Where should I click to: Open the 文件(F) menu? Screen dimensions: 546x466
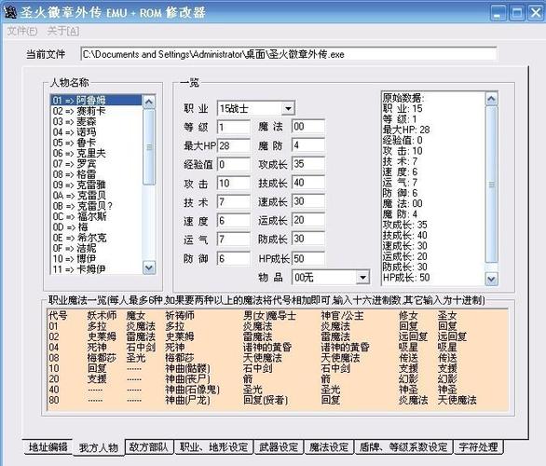[22, 32]
